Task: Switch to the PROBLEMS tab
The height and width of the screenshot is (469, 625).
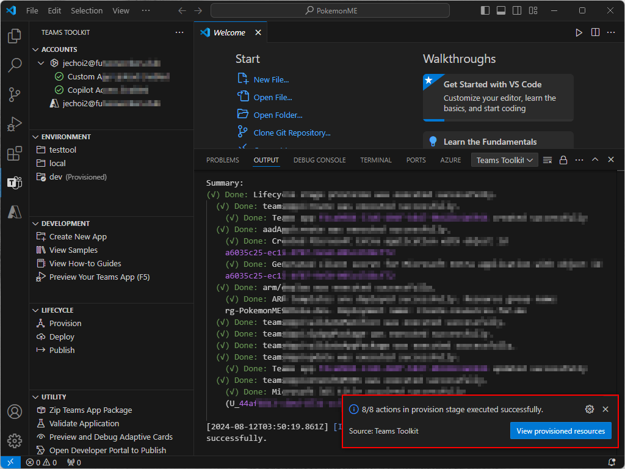Action: pos(223,161)
